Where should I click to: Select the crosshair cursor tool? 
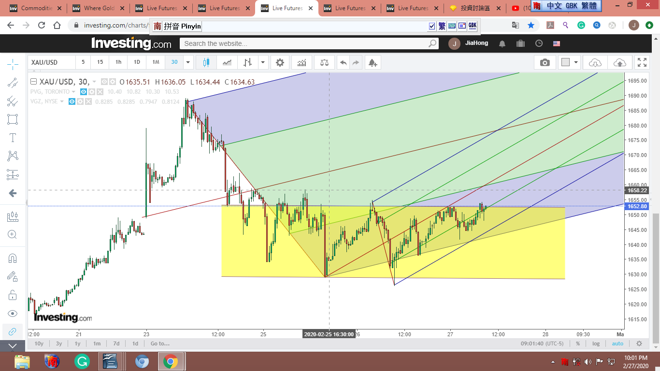tap(13, 63)
